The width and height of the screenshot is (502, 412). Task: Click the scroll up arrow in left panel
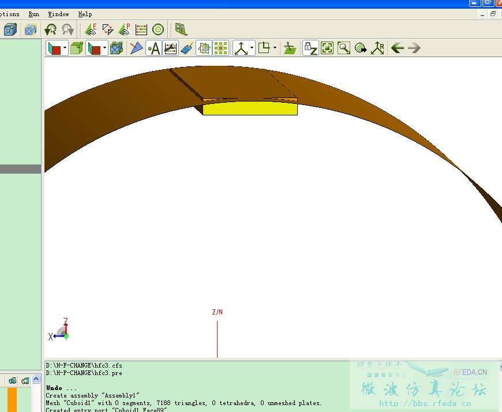36,379
